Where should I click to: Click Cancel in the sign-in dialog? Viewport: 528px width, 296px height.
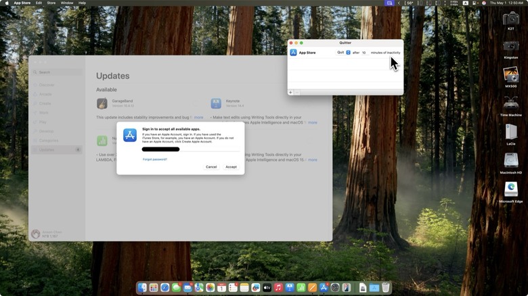click(211, 167)
